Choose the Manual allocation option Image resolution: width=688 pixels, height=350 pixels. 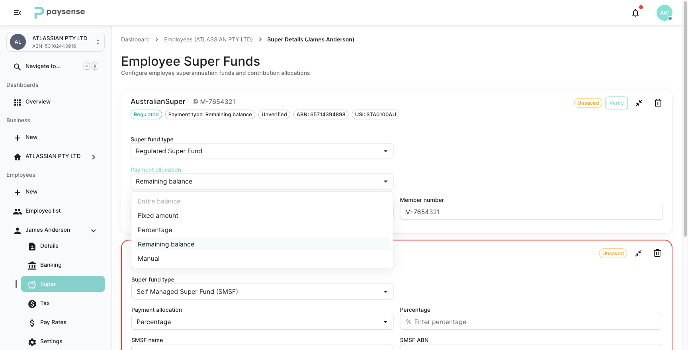[262, 259]
